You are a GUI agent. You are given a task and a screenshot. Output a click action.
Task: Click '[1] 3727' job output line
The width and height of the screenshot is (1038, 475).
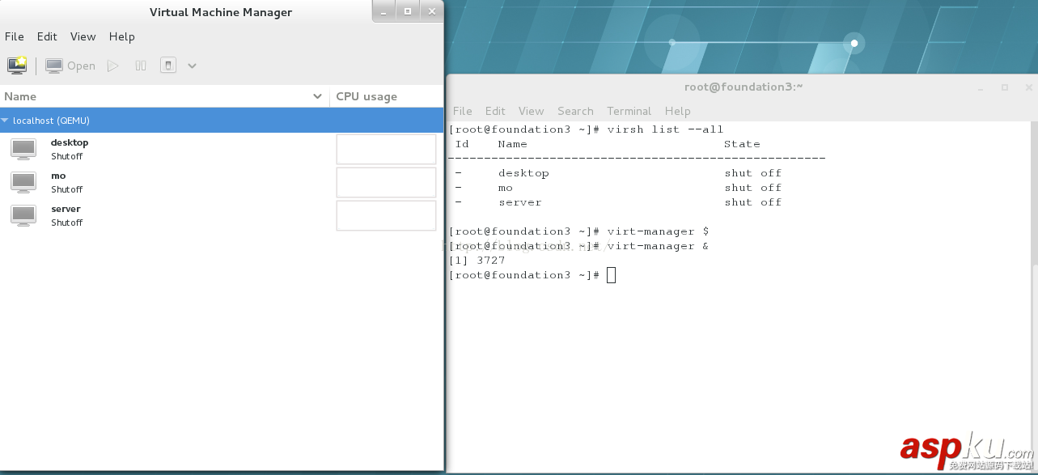[477, 261]
